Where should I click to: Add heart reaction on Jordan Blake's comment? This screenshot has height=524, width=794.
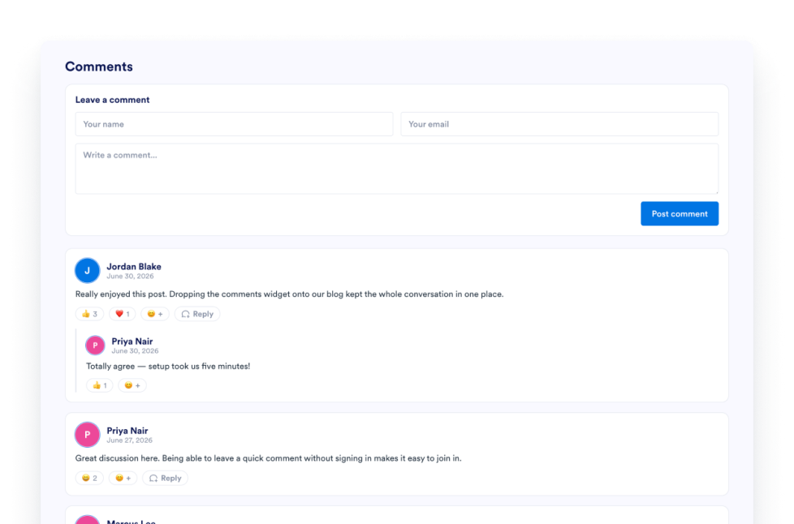[x=122, y=314]
